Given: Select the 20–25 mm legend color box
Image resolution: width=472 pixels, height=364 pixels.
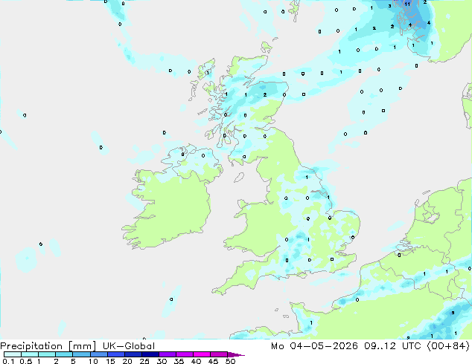Looking at the screenshot, I should pos(133,354).
